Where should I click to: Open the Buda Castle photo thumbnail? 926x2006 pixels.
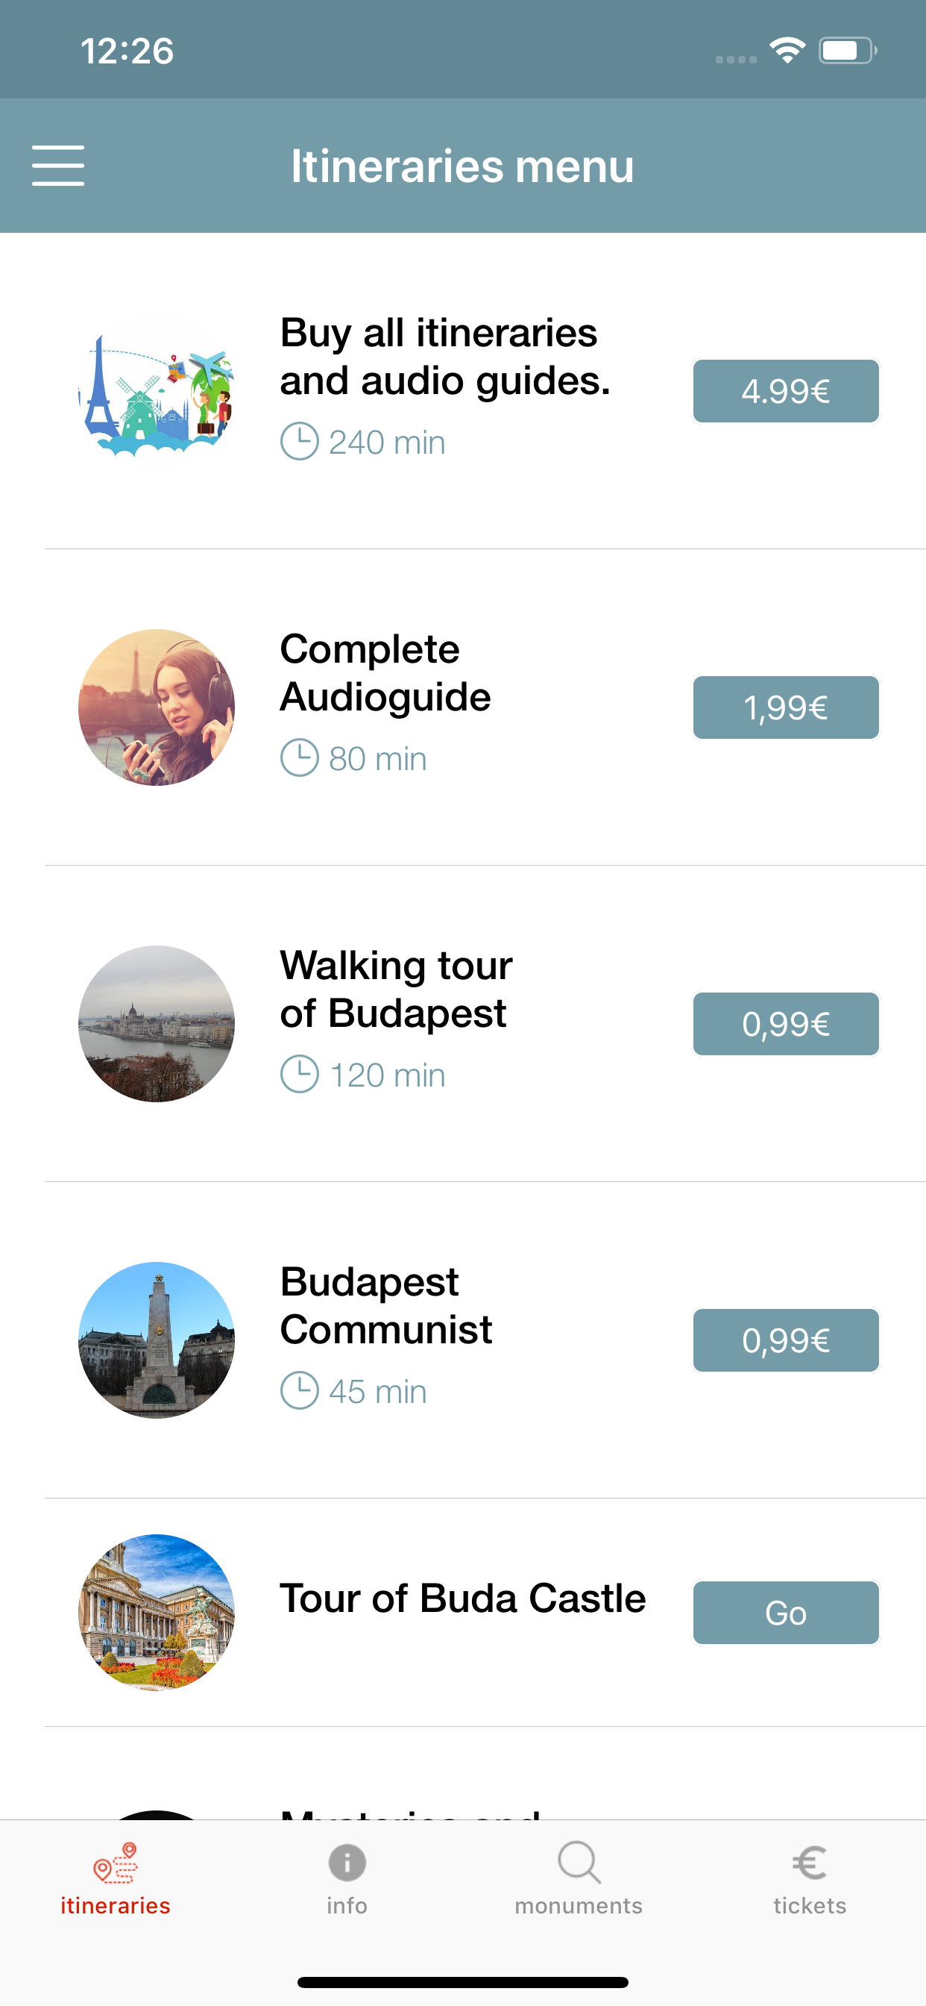coord(157,1612)
